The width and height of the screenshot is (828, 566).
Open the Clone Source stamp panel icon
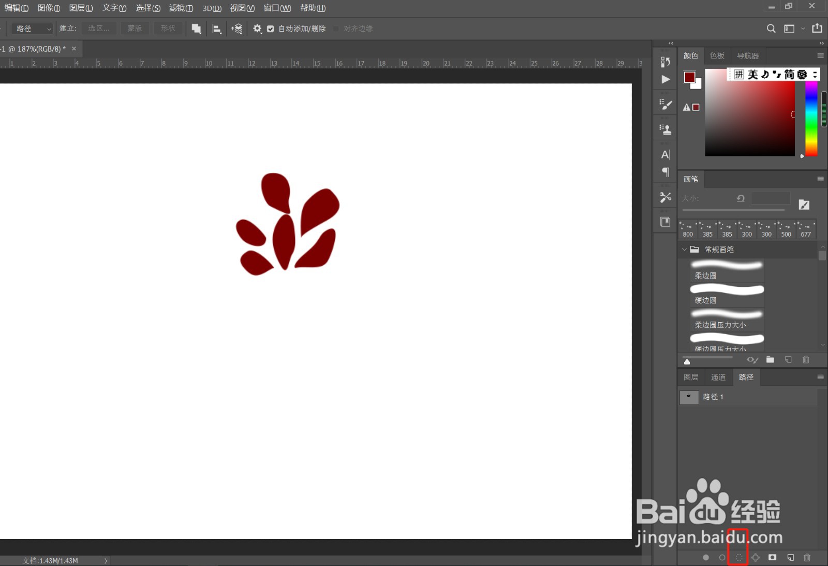point(666,129)
